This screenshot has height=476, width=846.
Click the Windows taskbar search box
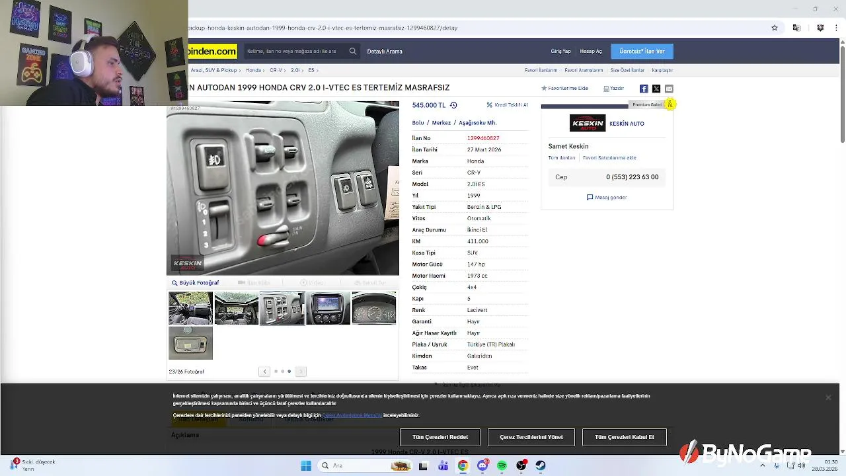pos(364,465)
